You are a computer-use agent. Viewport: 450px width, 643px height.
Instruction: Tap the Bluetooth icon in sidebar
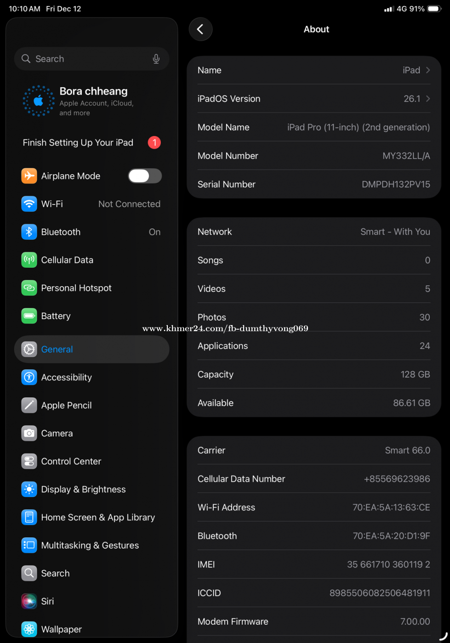(x=29, y=232)
